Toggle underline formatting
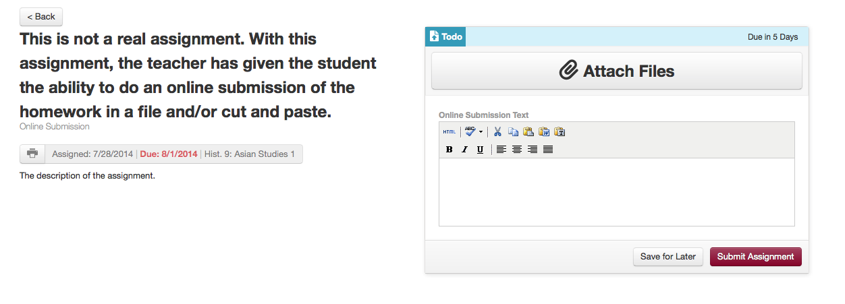Screen dimensions: 845x304 tap(480, 150)
